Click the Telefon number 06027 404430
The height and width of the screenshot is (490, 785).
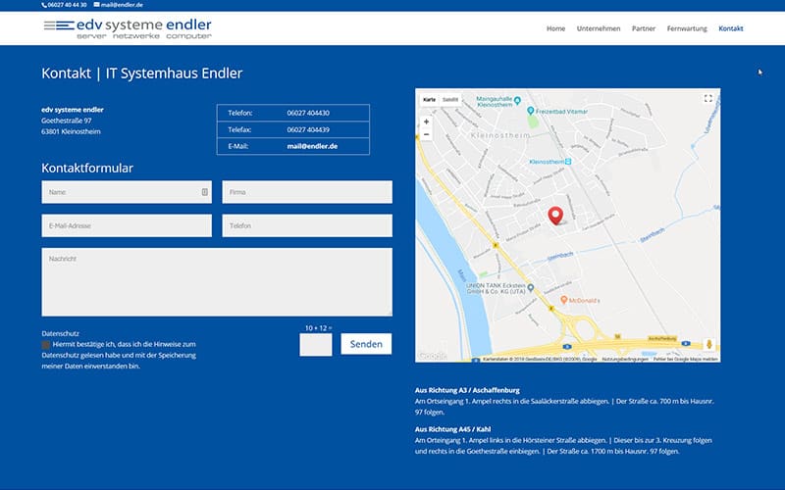point(308,113)
